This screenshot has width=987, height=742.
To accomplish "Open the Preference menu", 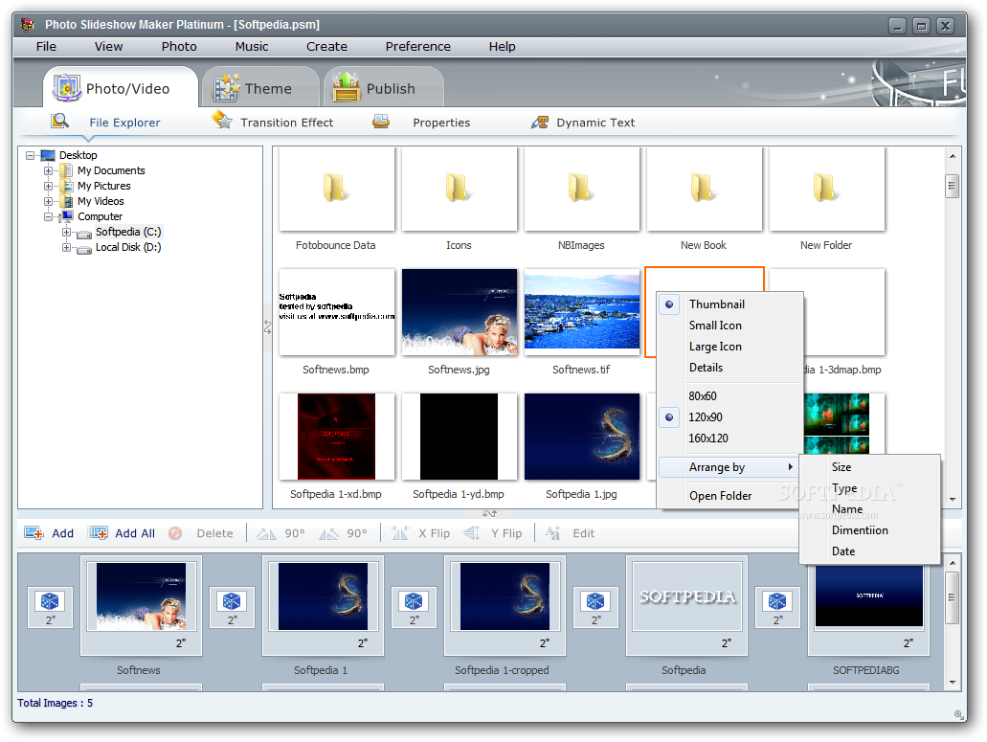I will 418,47.
